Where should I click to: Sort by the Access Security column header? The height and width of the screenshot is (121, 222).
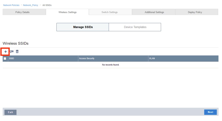tap(87, 58)
